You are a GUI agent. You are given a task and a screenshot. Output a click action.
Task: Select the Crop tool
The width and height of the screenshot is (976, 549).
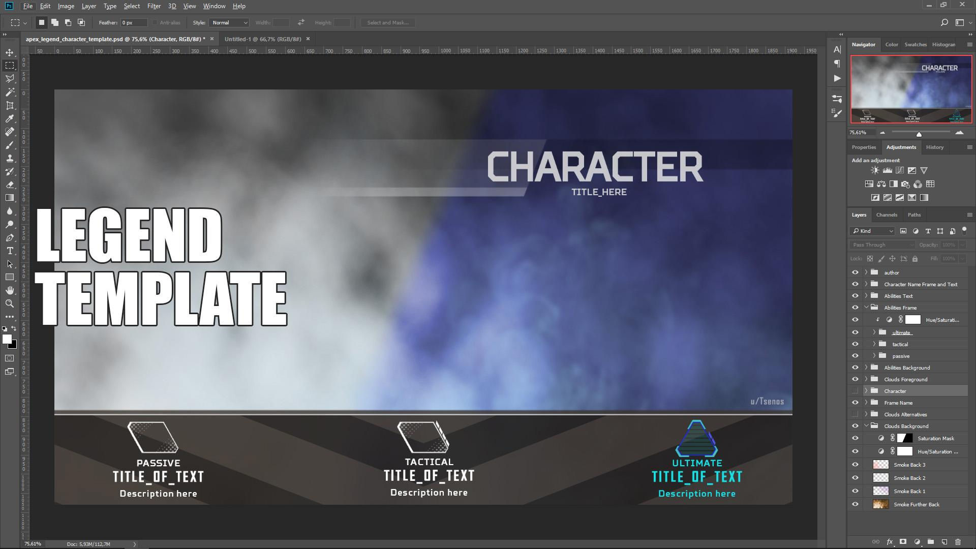[x=10, y=105]
